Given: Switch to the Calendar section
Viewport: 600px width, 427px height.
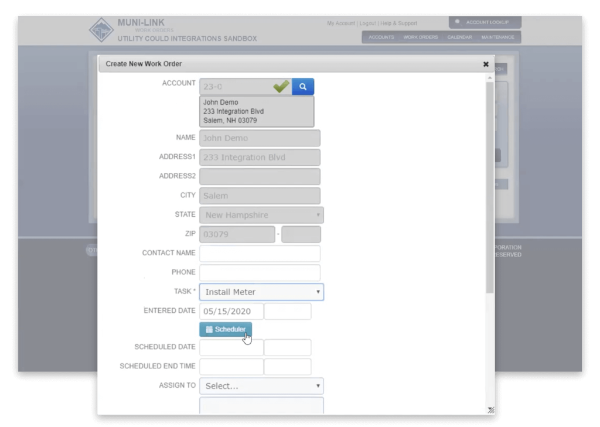Looking at the screenshot, I should click(x=459, y=37).
